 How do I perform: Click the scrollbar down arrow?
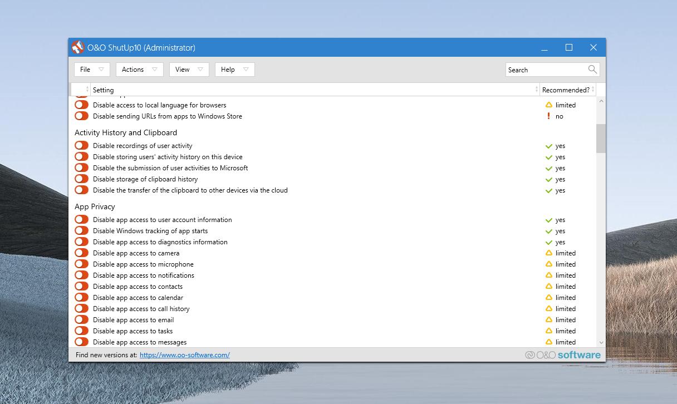pyautogui.click(x=601, y=343)
